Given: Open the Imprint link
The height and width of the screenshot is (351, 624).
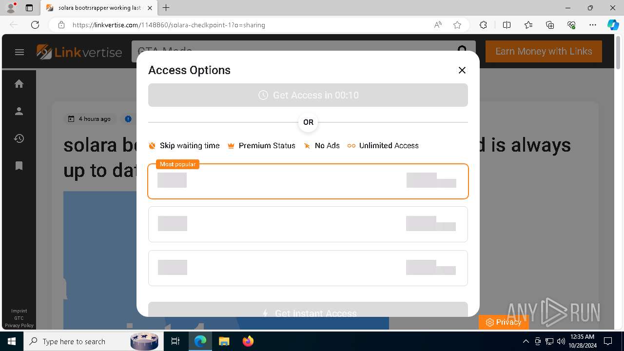Looking at the screenshot, I should [19, 311].
